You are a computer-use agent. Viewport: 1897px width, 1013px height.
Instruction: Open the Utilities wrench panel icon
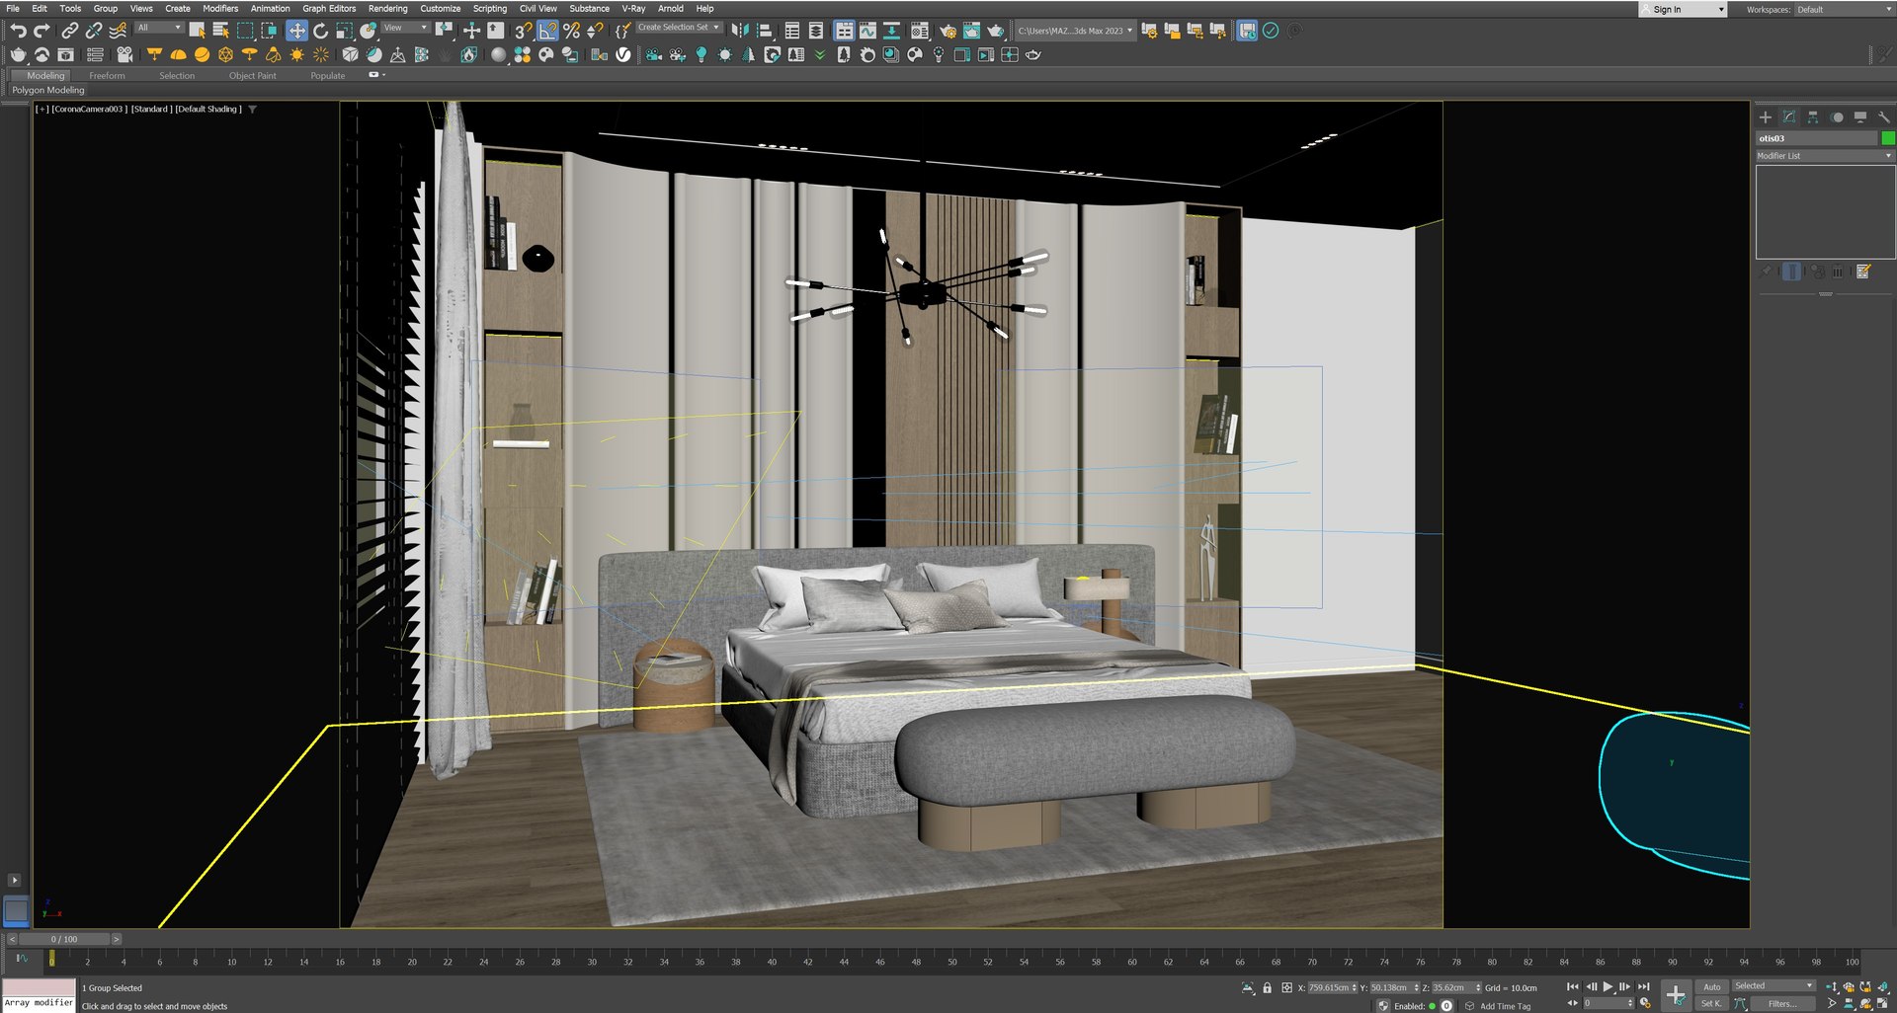(1884, 117)
